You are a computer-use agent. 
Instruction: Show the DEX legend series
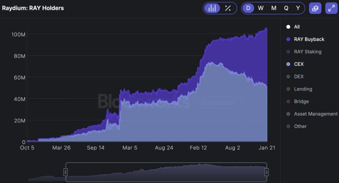298,77
